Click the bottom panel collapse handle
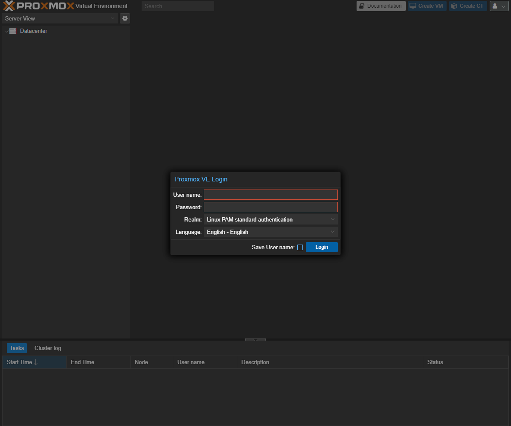The height and width of the screenshot is (426, 511). click(x=255, y=340)
